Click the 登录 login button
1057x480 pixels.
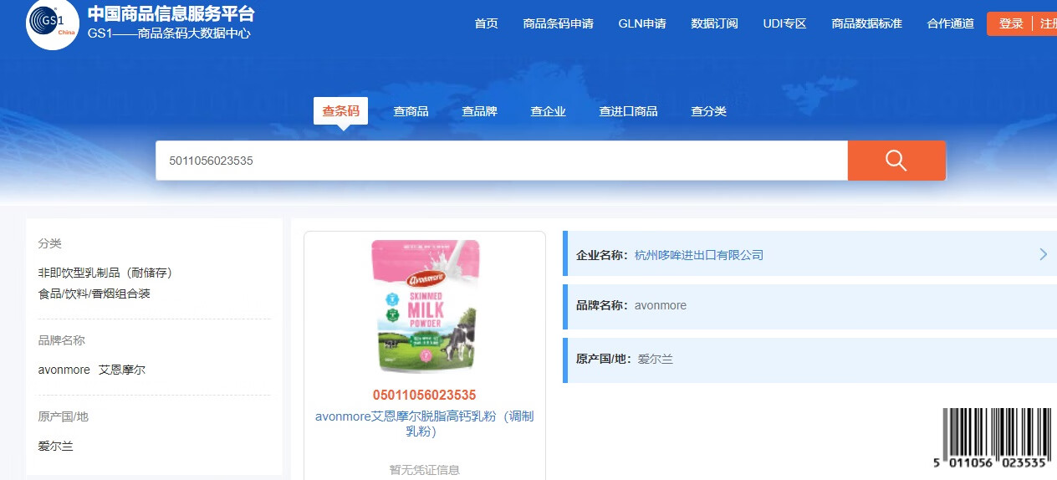tap(1011, 23)
